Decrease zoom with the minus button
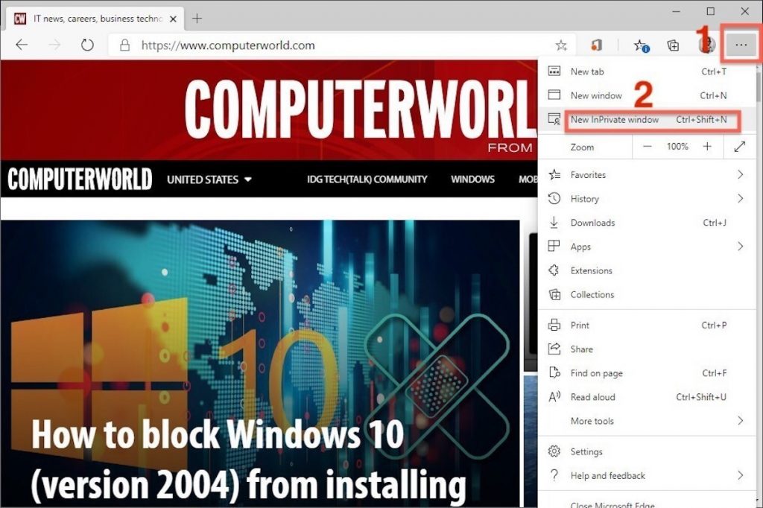The width and height of the screenshot is (763, 508). pyautogui.click(x=647, y=147)
